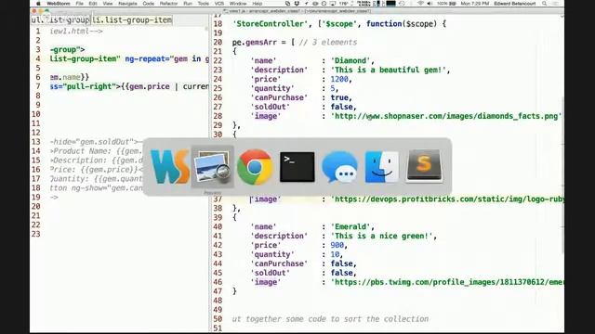Click quantity value 10
595x334 pixels.
pos(335,254)
